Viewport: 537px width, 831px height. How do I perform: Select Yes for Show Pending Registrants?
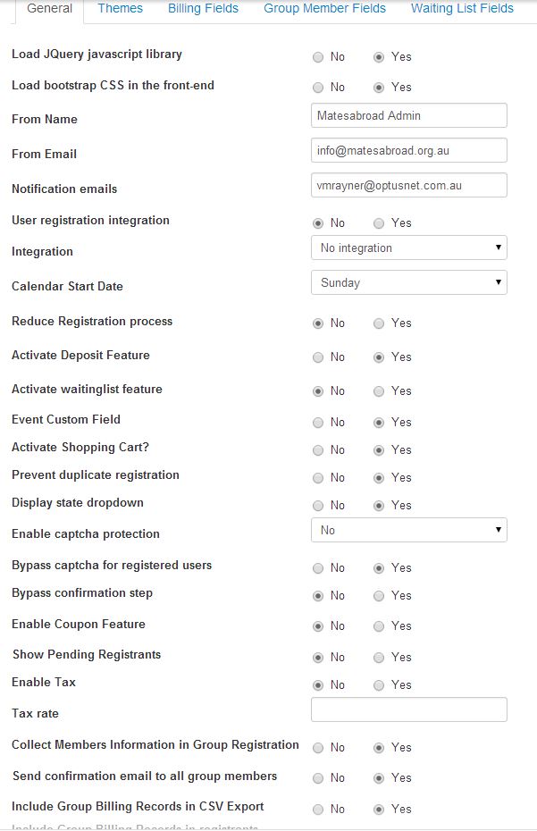click(x=380, y=658)
